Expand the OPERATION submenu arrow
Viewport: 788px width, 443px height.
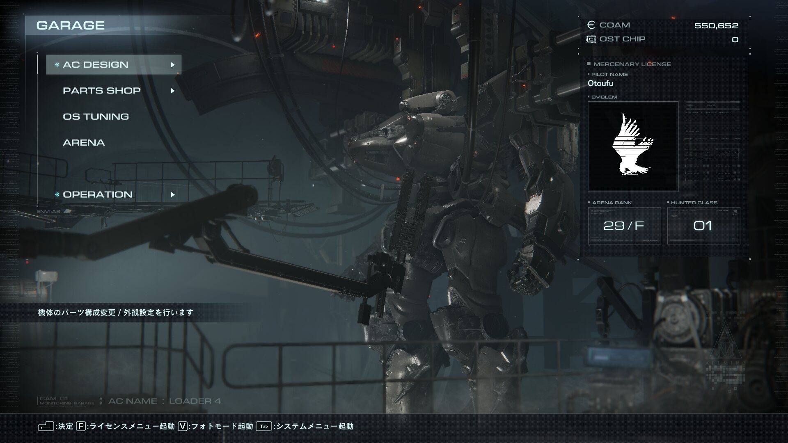pyautogui.click(x=173, y=194)
